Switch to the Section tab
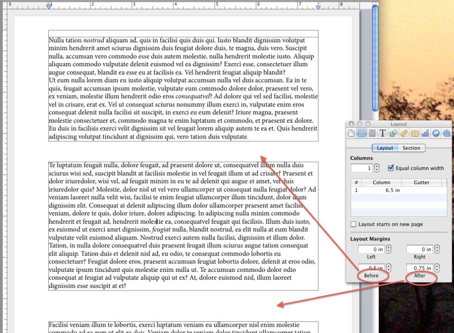Image resolution: width=454 pixels, height=333 pixels. (411, 148)
